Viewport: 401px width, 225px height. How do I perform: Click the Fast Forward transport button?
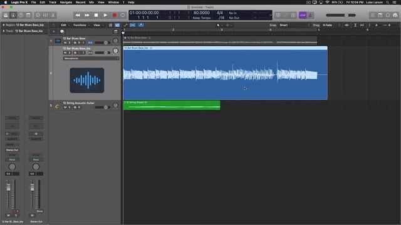[87, 15]
